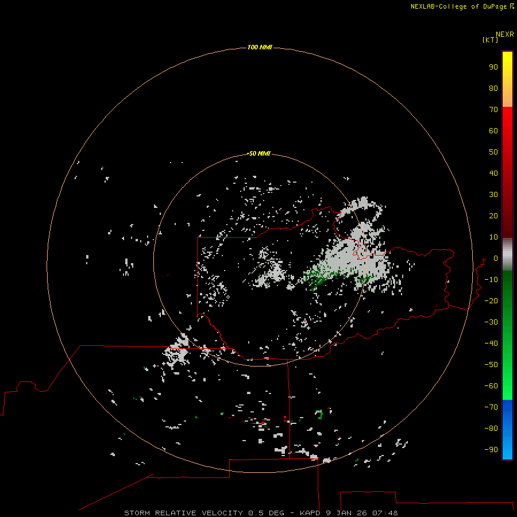The height and width of the screenshot is (517, 517).
Task: Click the positive 90 scale value
Action: [493, 67]
